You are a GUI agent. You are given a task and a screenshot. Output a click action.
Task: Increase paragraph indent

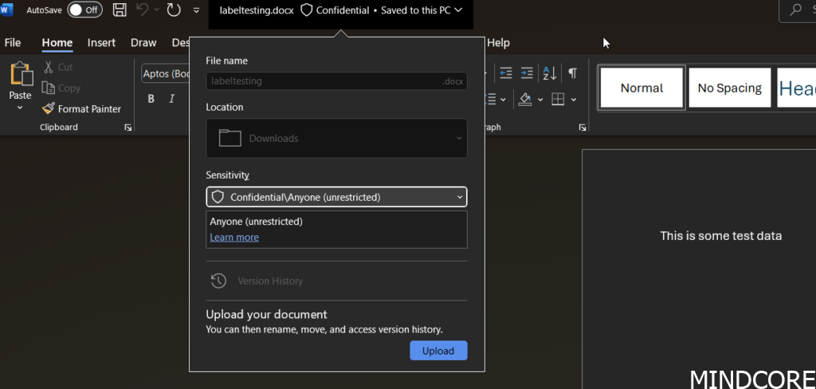528,73
